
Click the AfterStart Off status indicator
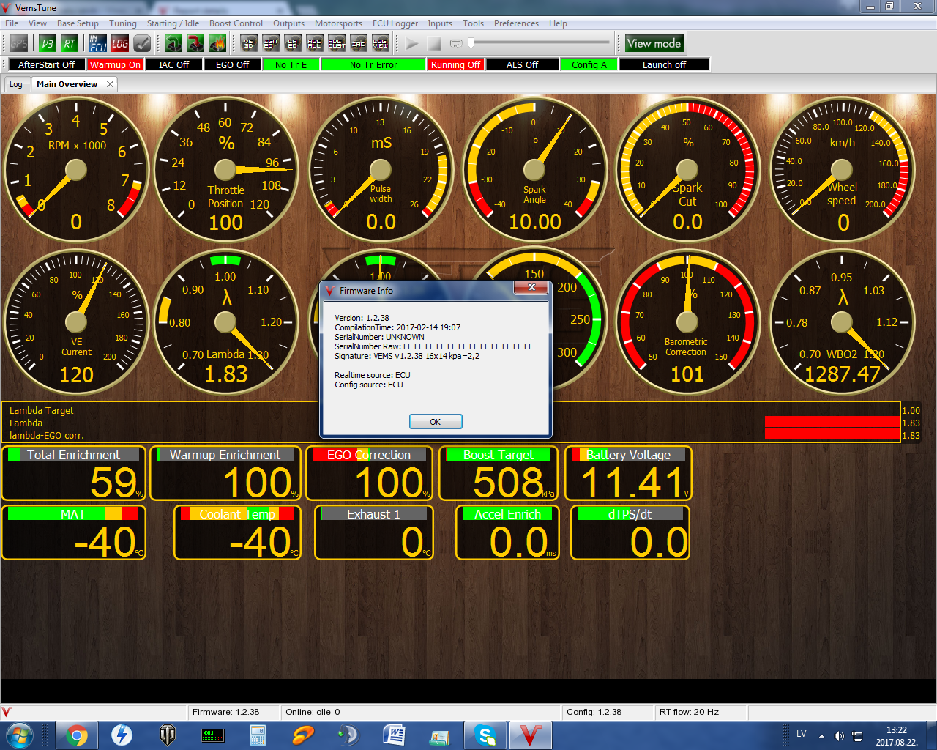pyautogui.click(x=46, y=64)
